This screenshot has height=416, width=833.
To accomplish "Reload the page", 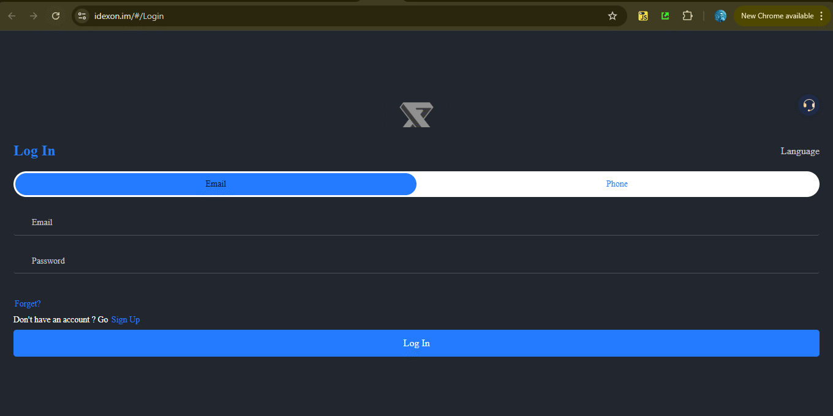I will (x=56, y=16).
